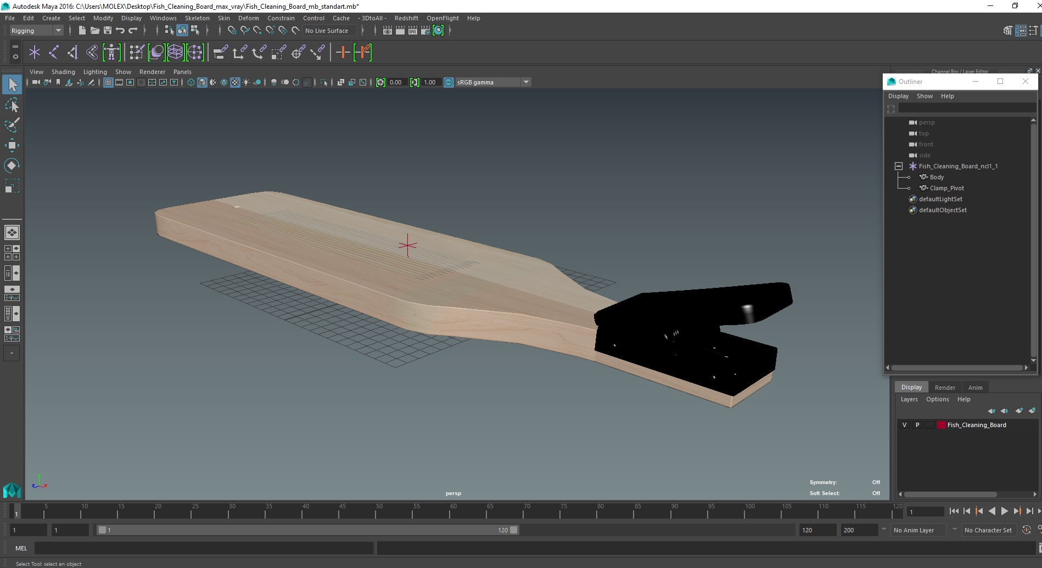
Task: Click the Create Joint tool on the Rigging shelf
Action: pyautogui.click(x=54, y=53)
